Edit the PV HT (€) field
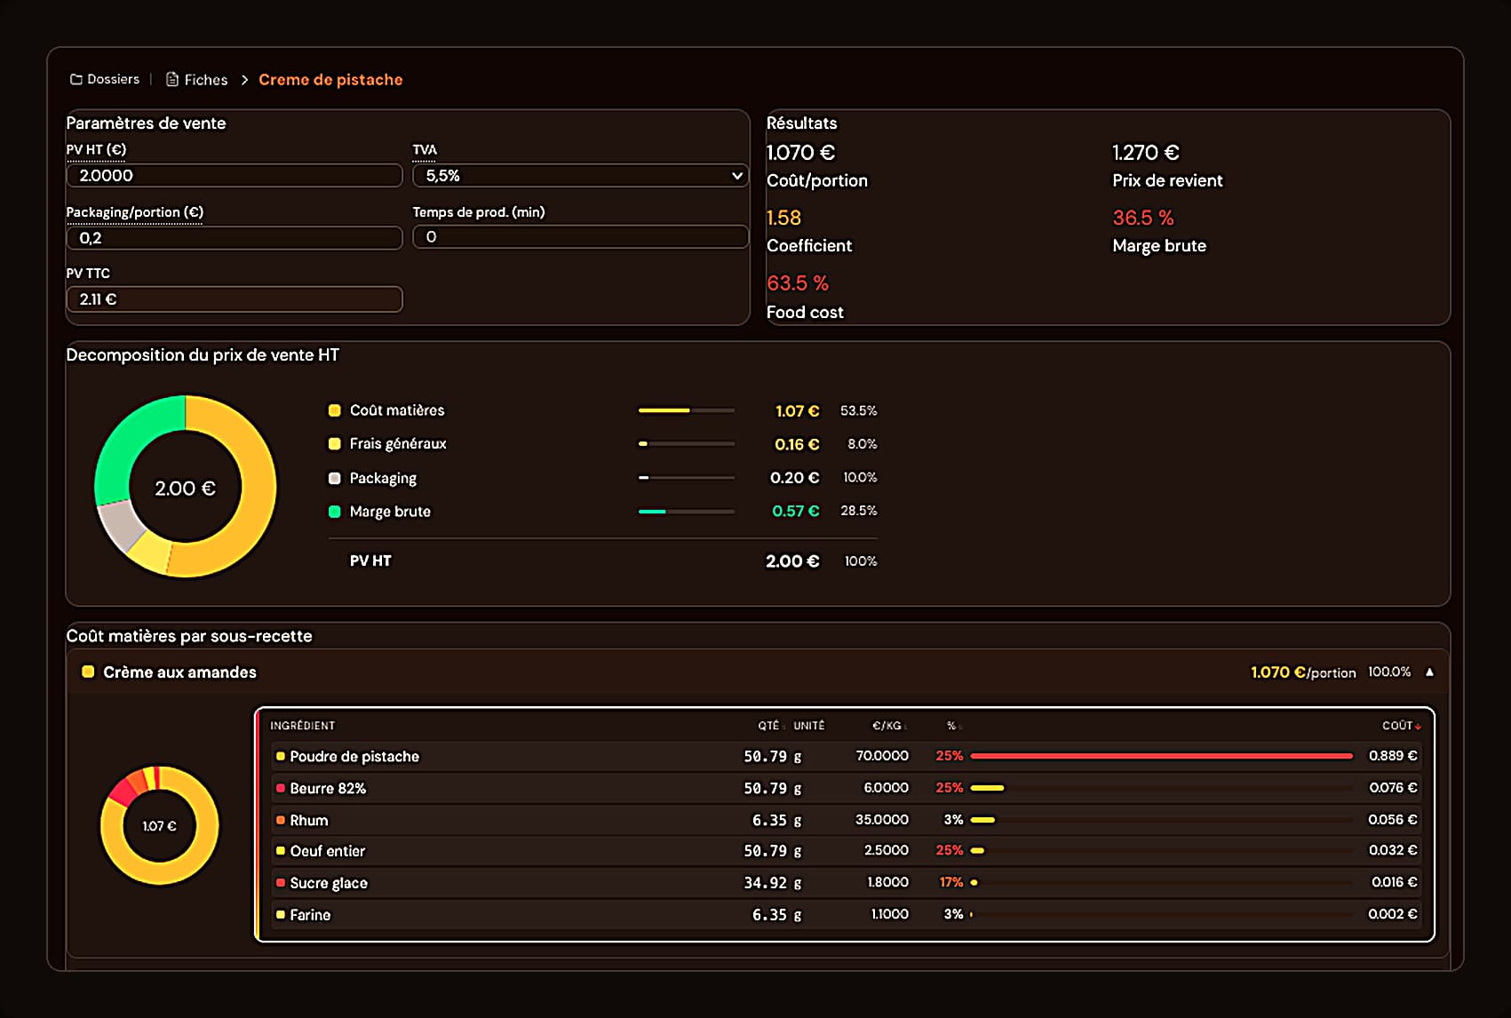This screenshot has width=1511, height=1018. click(235, 175)
